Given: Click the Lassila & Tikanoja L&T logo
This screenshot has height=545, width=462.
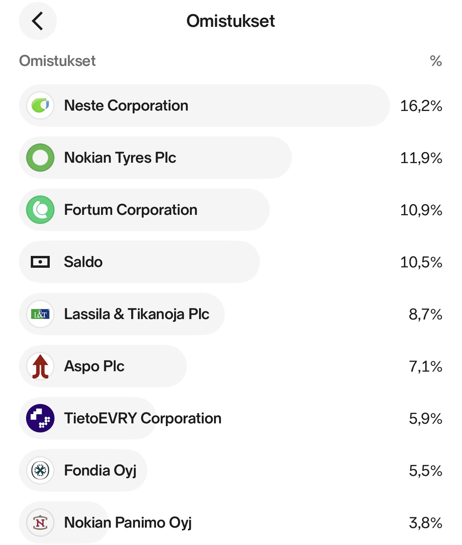Looking at the screenshot, I should pyautogui.click(x=40, y=314).
